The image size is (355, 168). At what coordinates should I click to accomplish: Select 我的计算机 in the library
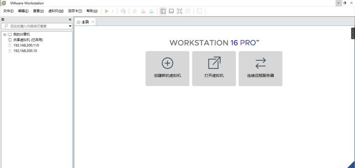coord(21,34)
